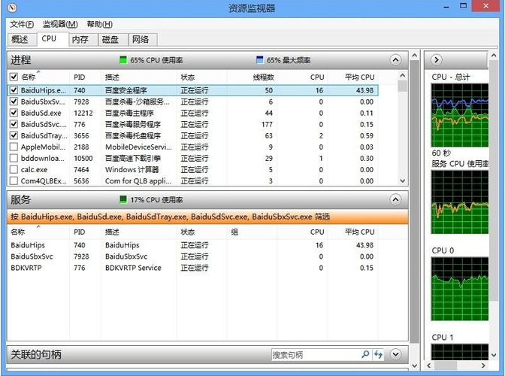505x376 pixels.
Task: Click description Windows 计算器
Action: tap(132, 169)
